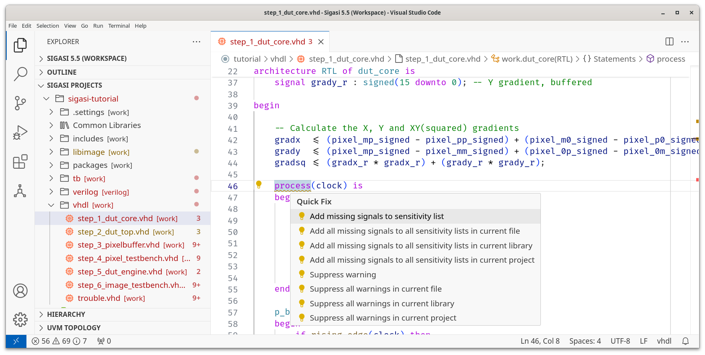Expand the includes folder
Screen dimensions: 705x355
(51, 138)
